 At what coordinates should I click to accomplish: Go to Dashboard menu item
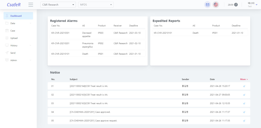[x=18, y=16]
